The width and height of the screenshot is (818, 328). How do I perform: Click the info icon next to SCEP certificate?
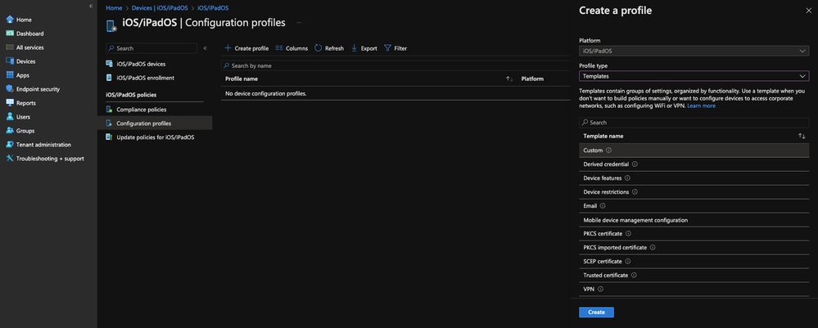[x=627, y=261]
